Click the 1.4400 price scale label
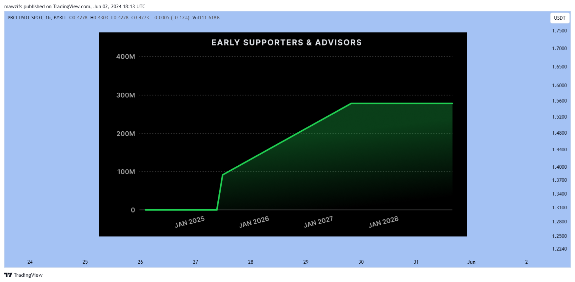The width and height of the screenshot is (575, 282). pyautogui.click(x=560, y=150)
